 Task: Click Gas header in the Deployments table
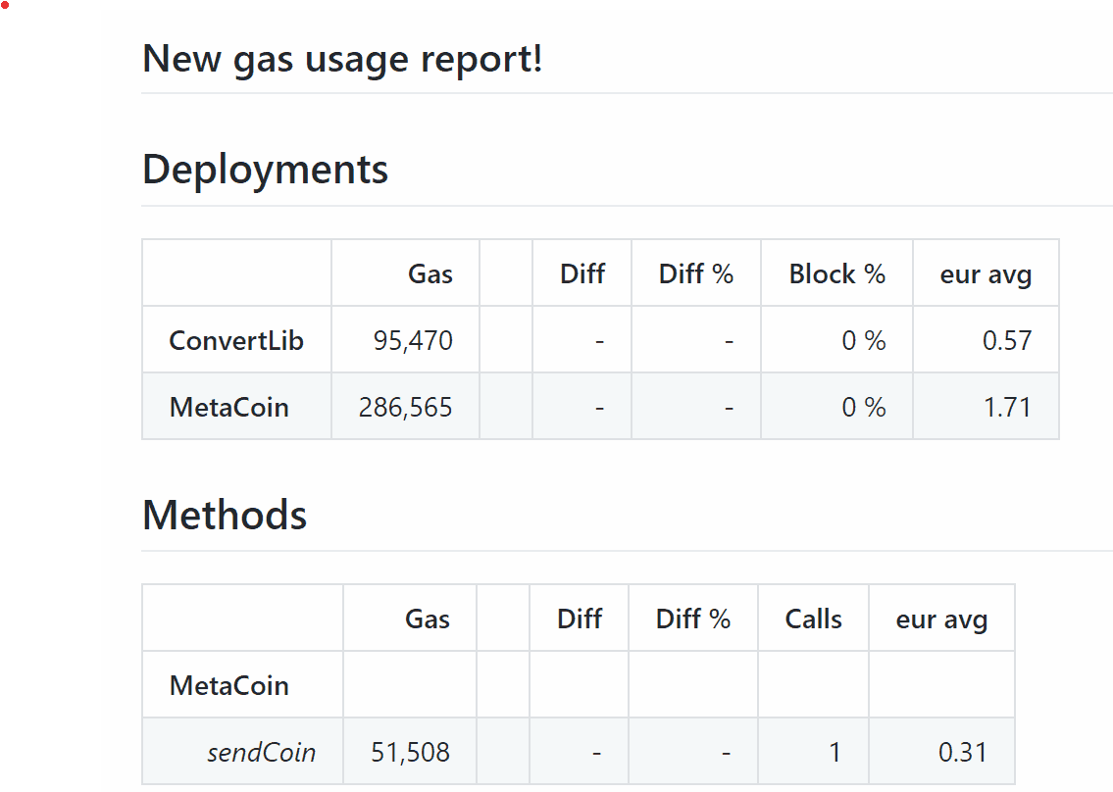[430, 273]
